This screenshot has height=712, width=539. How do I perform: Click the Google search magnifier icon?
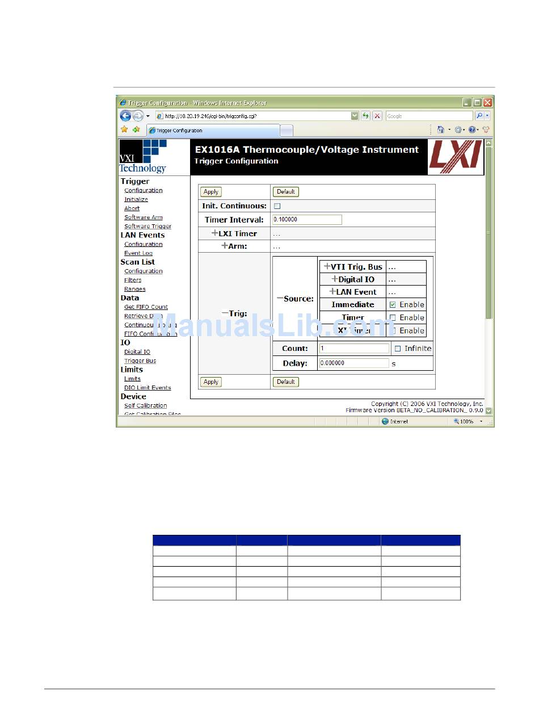pyautogui.click(x=479, y=116)
